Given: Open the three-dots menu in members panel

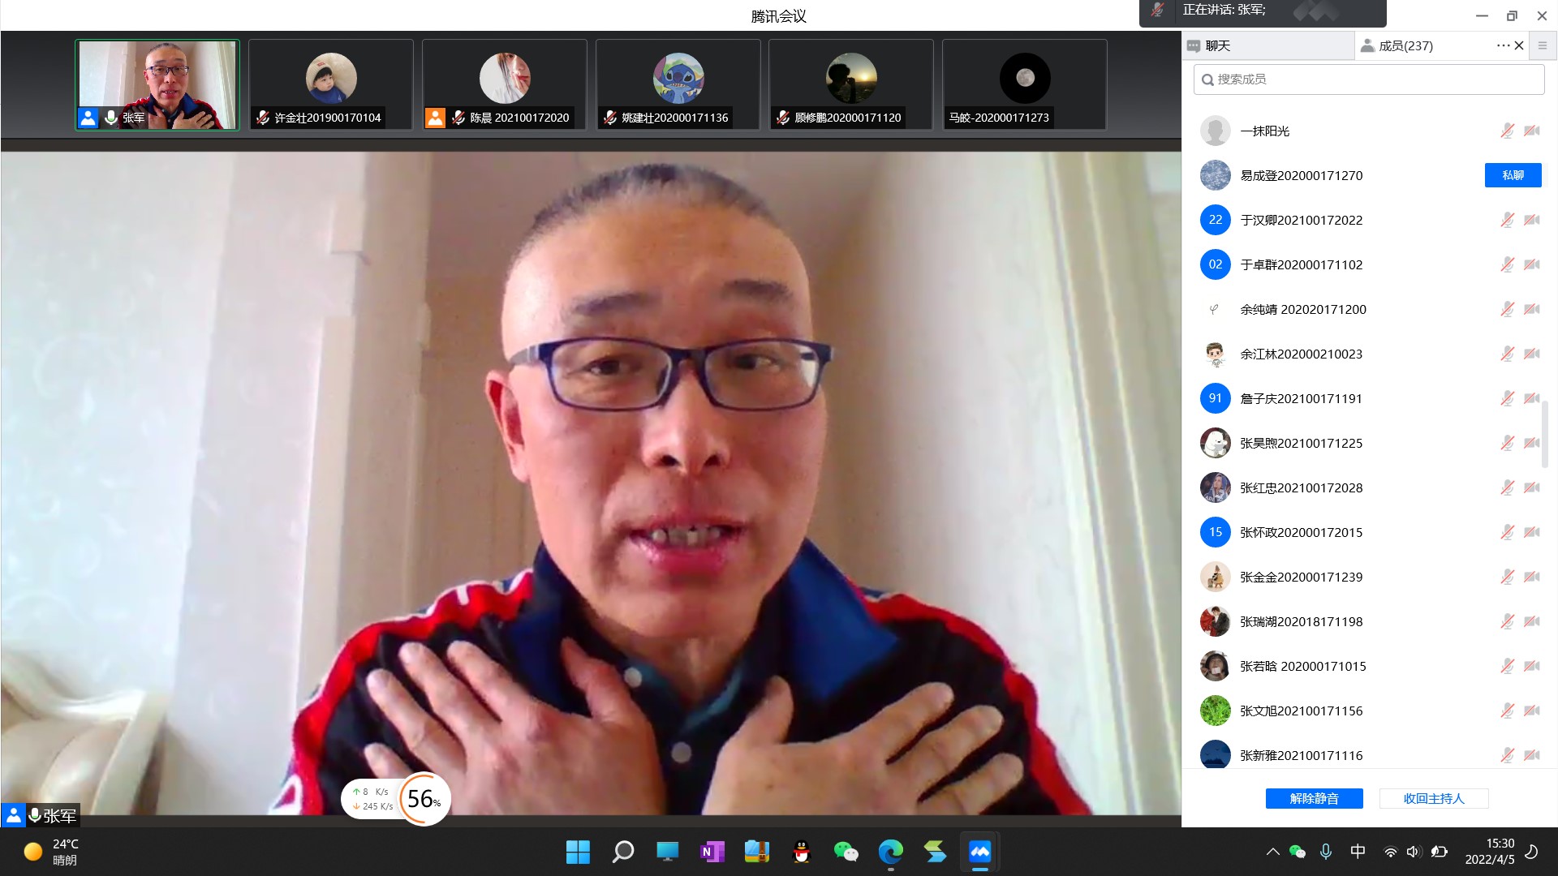Looking at the screenshot, I should (x=1503, y=45).
